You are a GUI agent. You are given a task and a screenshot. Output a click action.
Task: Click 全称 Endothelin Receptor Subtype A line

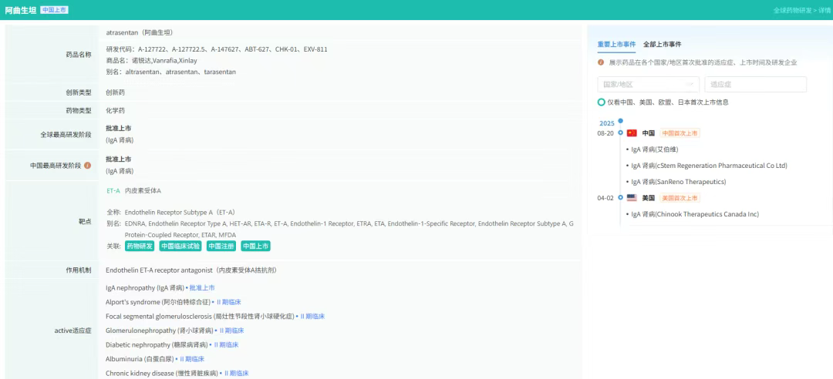[x=170, y=212]
